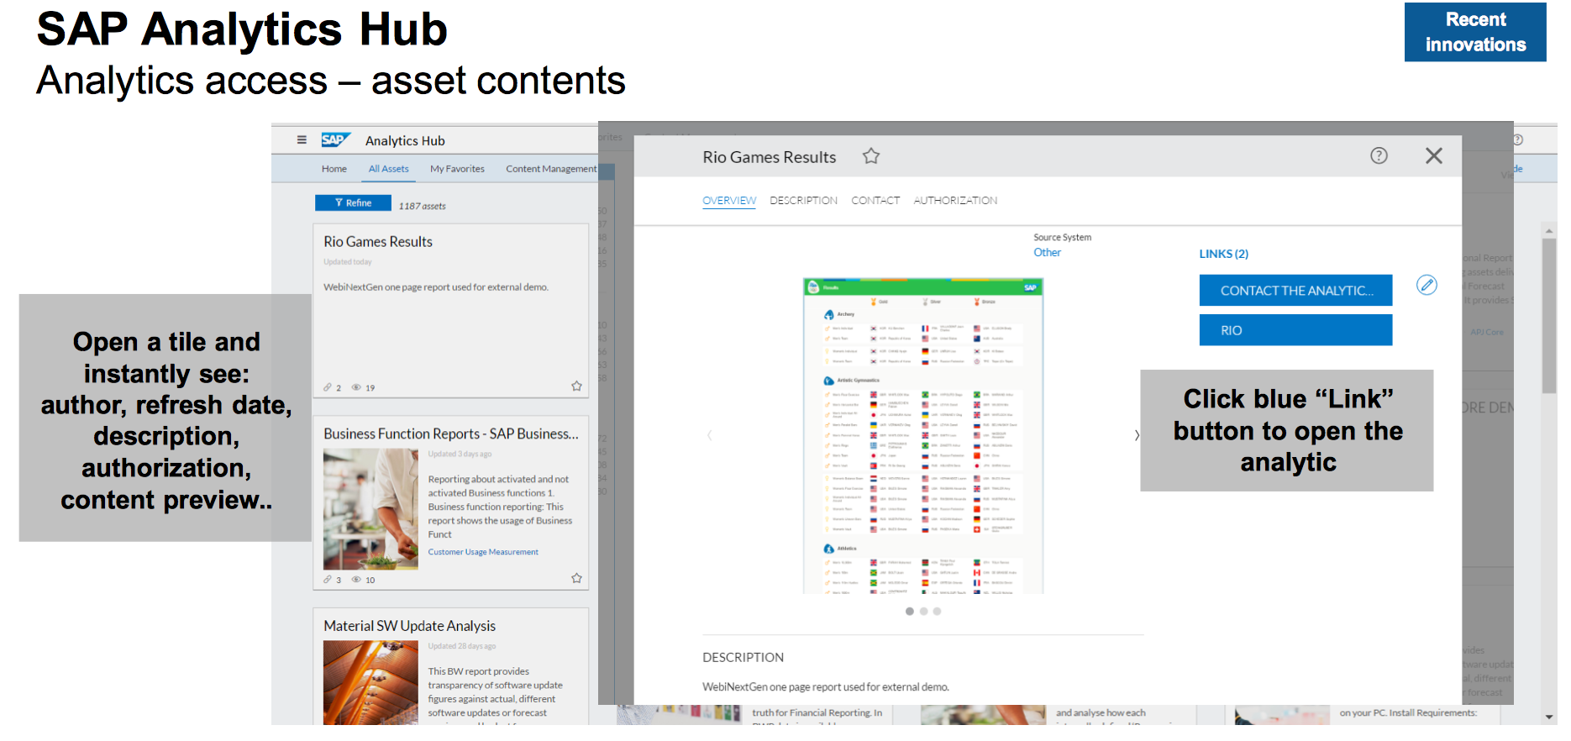
Task: Click the pencil edit links icon
Action: coord(1427,286)
